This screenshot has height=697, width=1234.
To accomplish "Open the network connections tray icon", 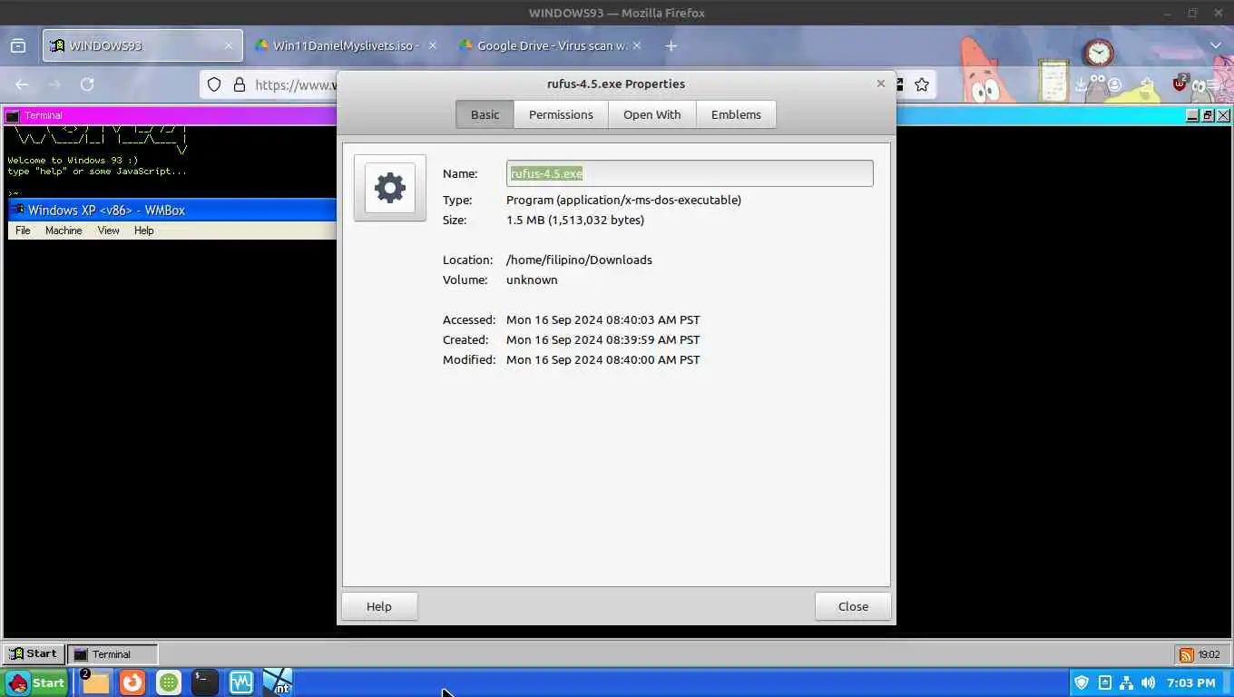I will click(1126, 682).
